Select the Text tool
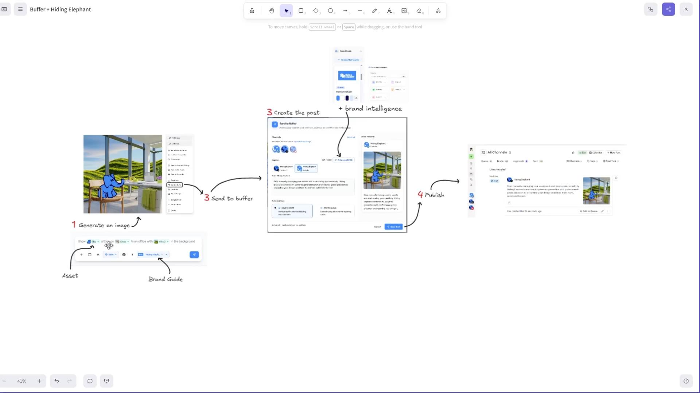This screenshot has height=393, width=700. (x=390, y=11)
